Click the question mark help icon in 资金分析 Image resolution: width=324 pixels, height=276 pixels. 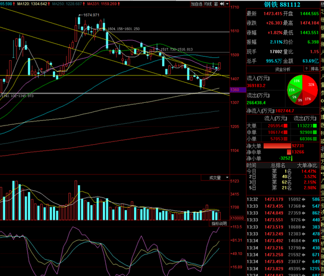click(x=306, y=69)
